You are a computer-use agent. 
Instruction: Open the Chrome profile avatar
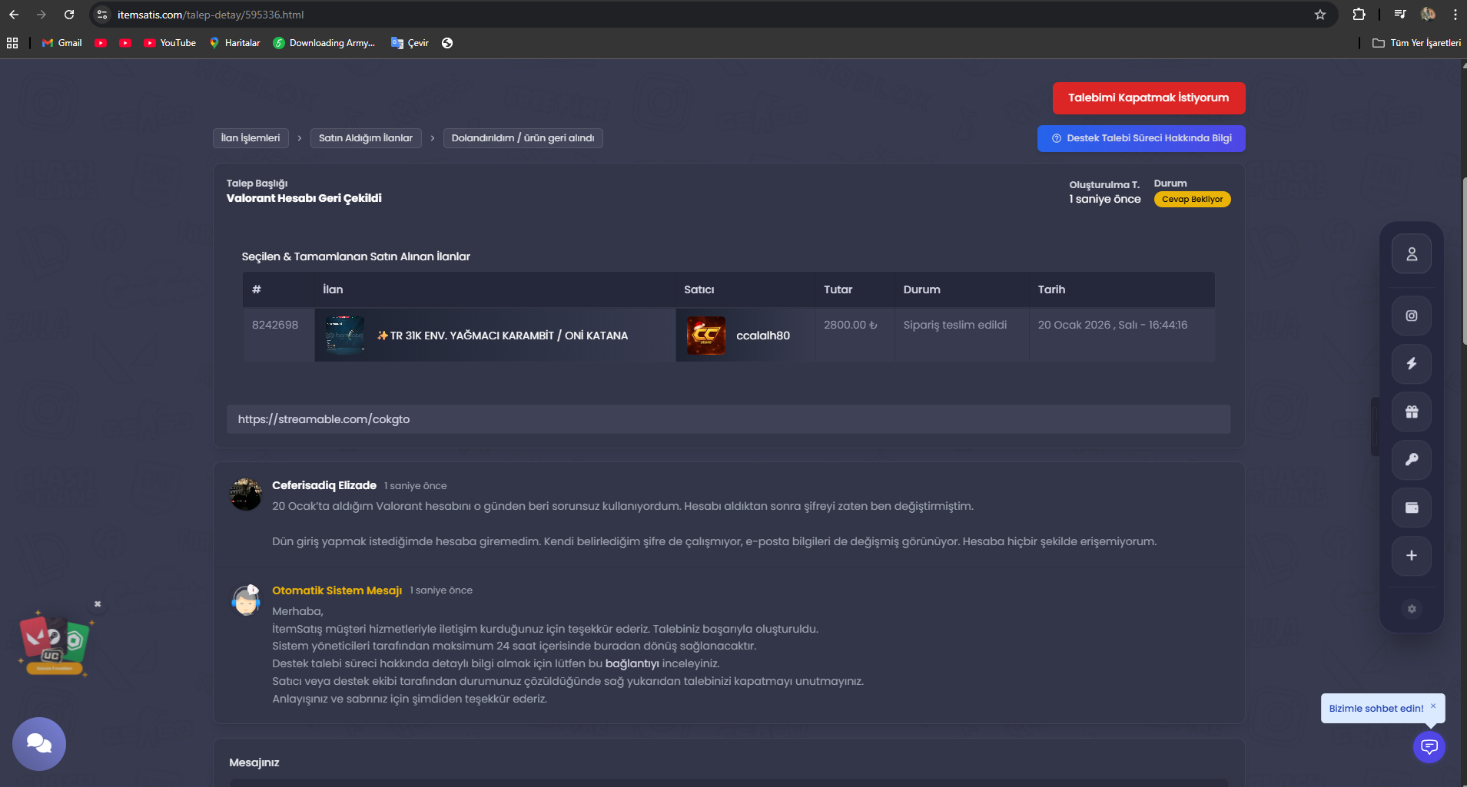pos(1428,15)
